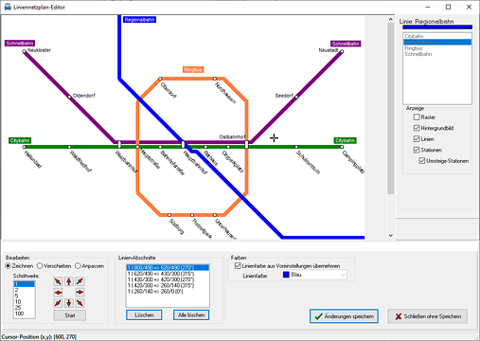480x341 pixels.
Task: Click the vertical scrollbar thumb of the map
Action: click(391, 108)
